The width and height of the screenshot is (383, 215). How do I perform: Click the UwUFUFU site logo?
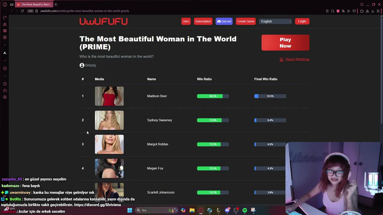coord(104,21)
